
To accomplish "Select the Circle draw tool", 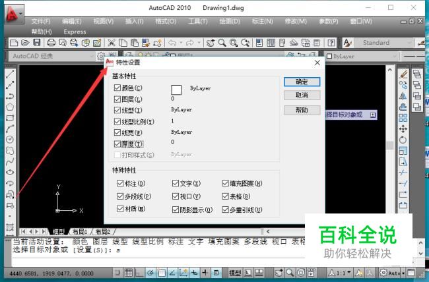I will (x=10, y=140).
